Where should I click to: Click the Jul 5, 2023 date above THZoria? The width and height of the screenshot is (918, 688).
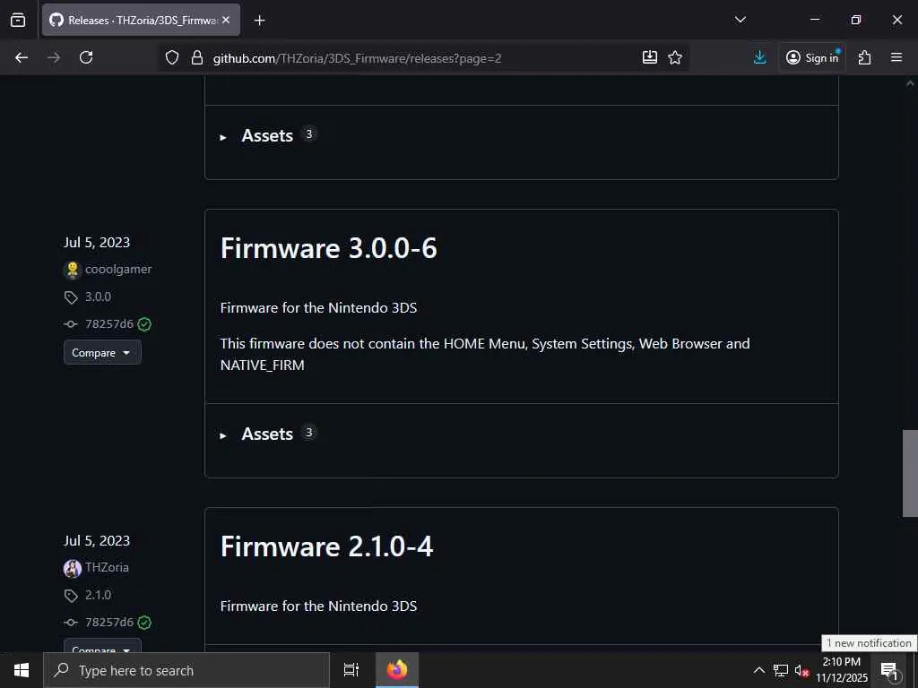coord(97,541)
